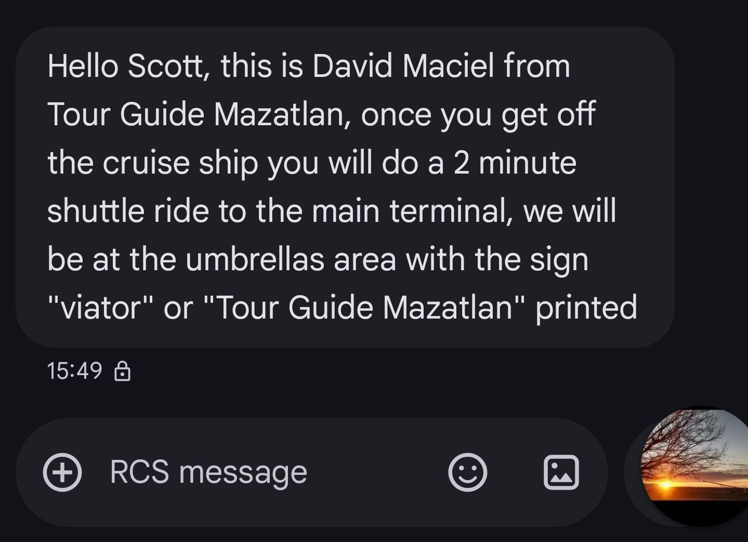Viewport: 748px width, 542px height.
Task: Tap the words "get off" in the message
Action: pos(548,115)
